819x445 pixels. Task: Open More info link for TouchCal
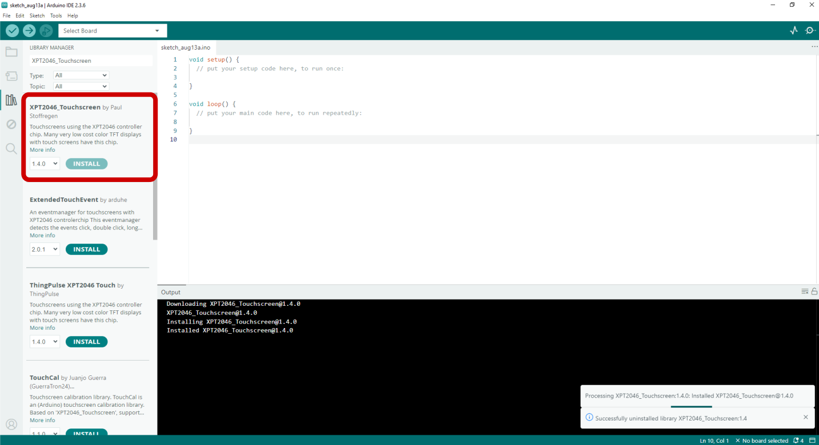pyautogui.click(x=42, y=420)
